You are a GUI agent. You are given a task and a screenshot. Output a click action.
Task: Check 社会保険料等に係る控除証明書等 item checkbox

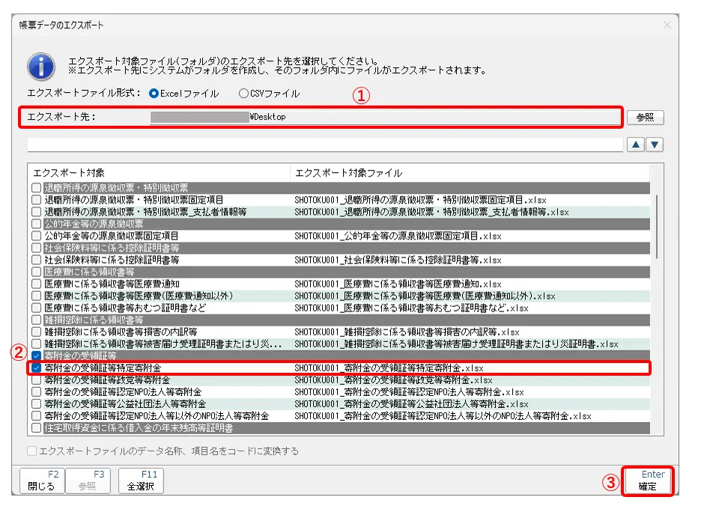pyautogui.click(x=36, y=260)
